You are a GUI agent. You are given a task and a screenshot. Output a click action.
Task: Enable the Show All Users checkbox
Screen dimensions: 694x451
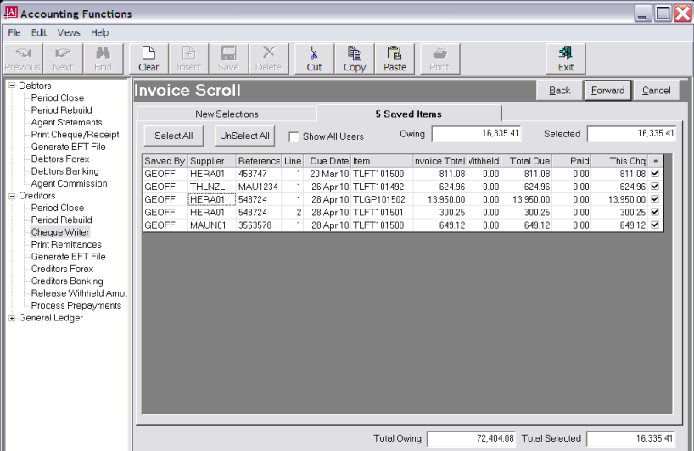pyautogui.click(x=294, y=136)
